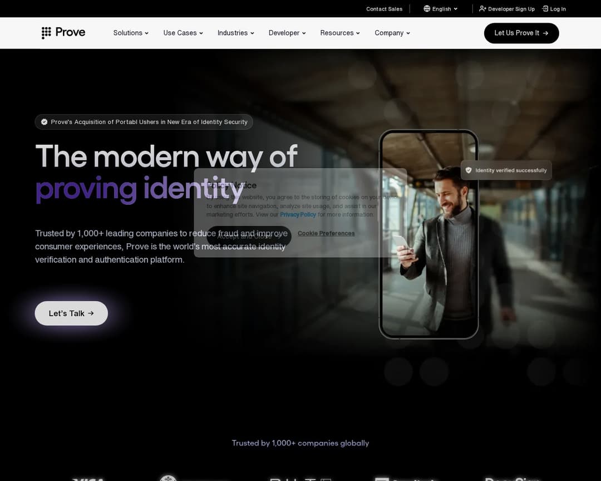Click the Prove logo
The image size is (601, 481).
(63, 33)
